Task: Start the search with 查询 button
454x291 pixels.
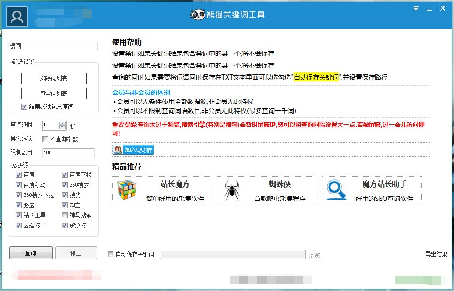Action: click(x=31, y=253)
